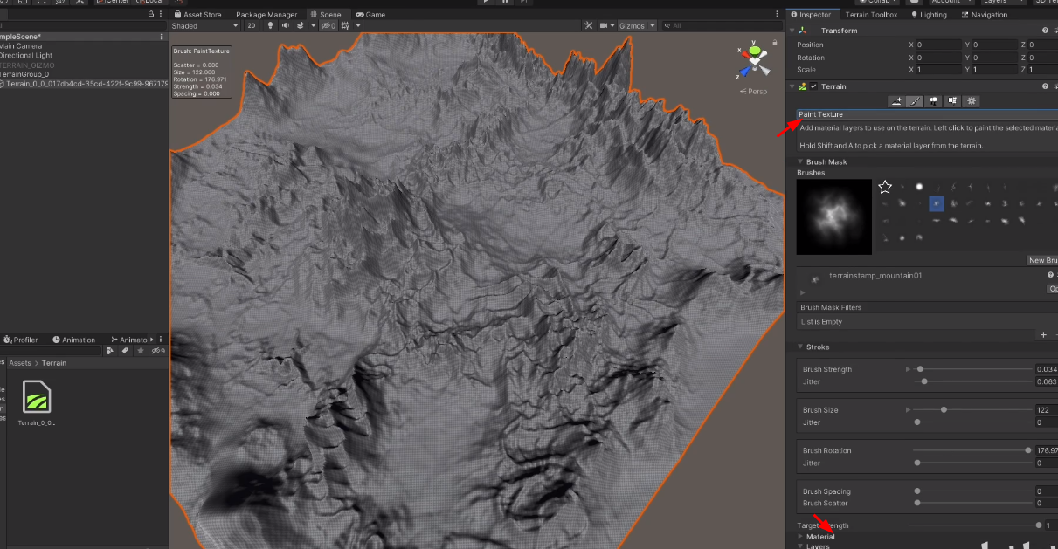
Task: Click the favorites star in Project panel
Action: click(140, 351)
